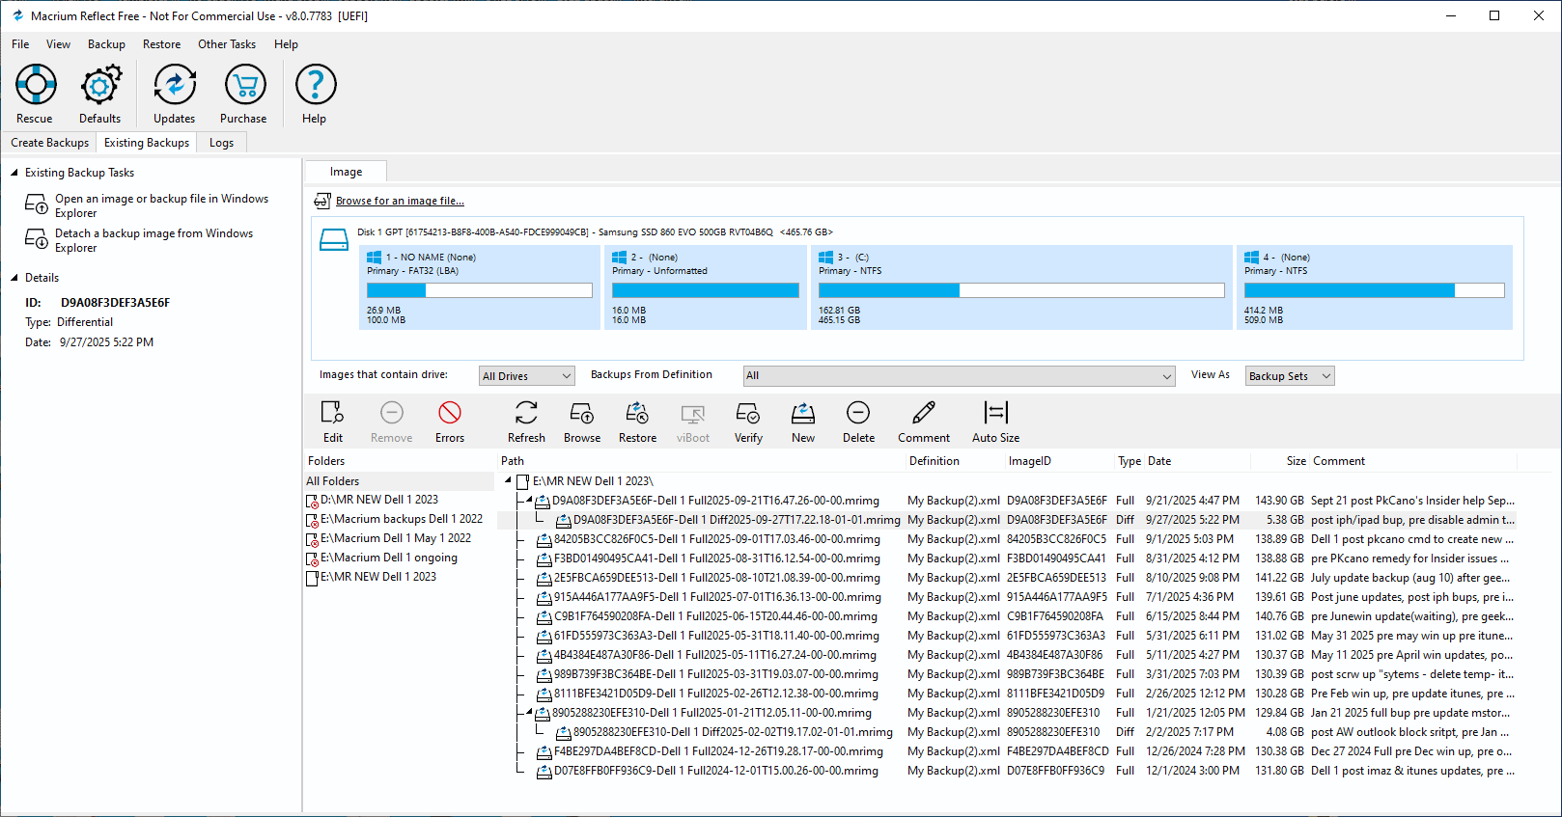Verify the selected image
This screenshot has width=1562, height=817.
748,422
